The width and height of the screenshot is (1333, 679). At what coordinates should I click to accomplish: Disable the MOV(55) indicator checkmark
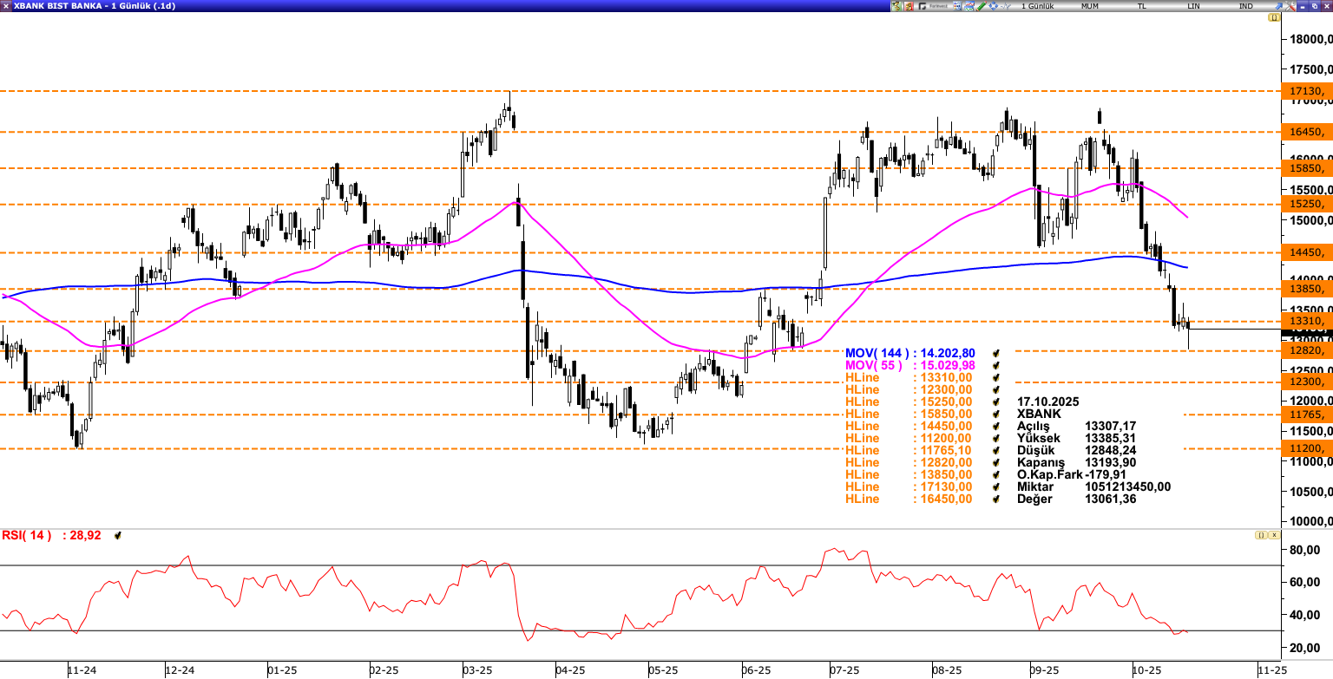click(996, 365)
